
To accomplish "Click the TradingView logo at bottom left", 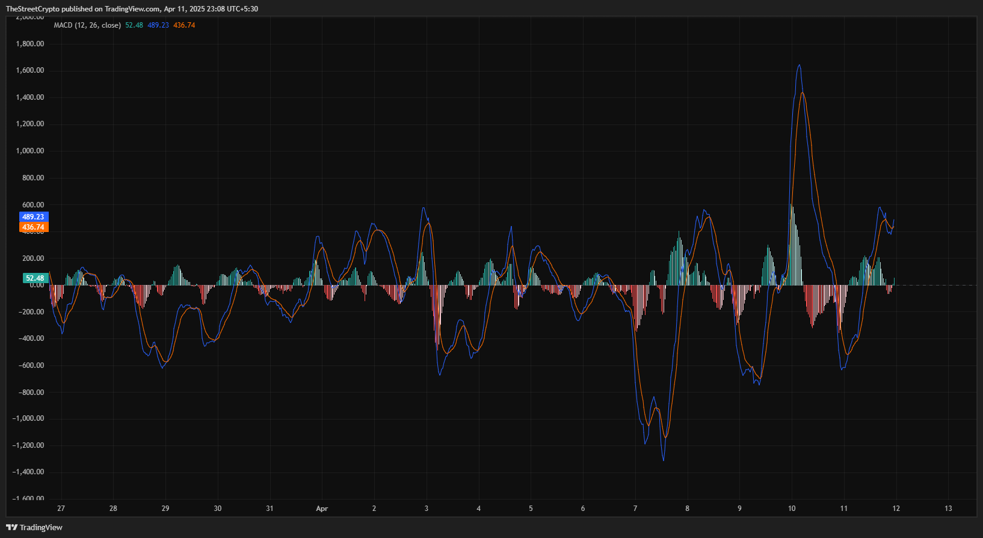I will [34, 527].
